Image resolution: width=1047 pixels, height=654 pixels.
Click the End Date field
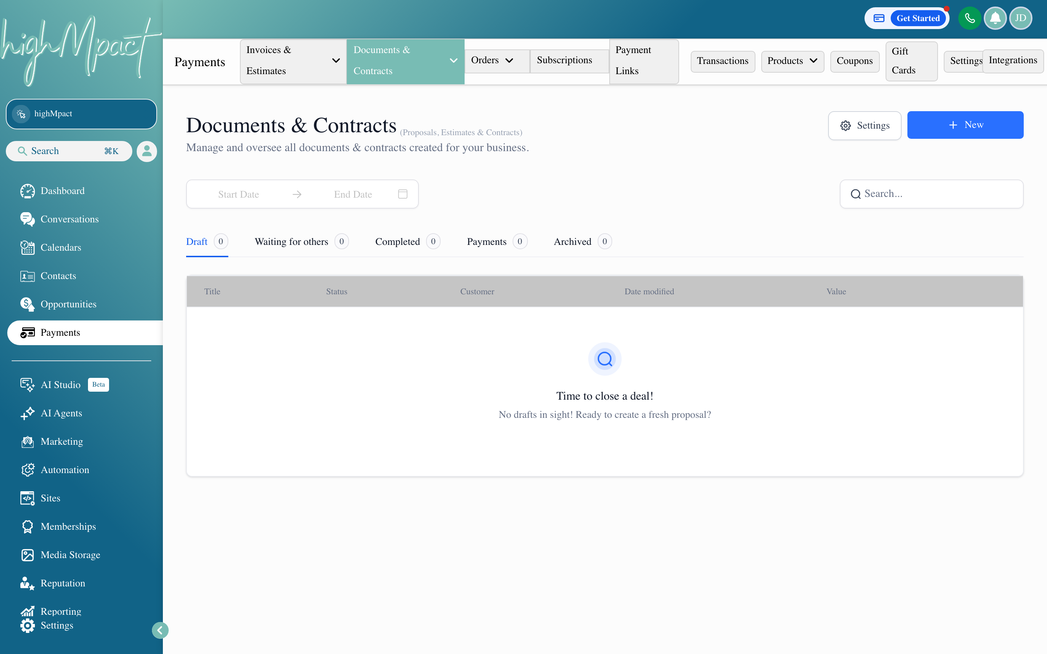353,195
